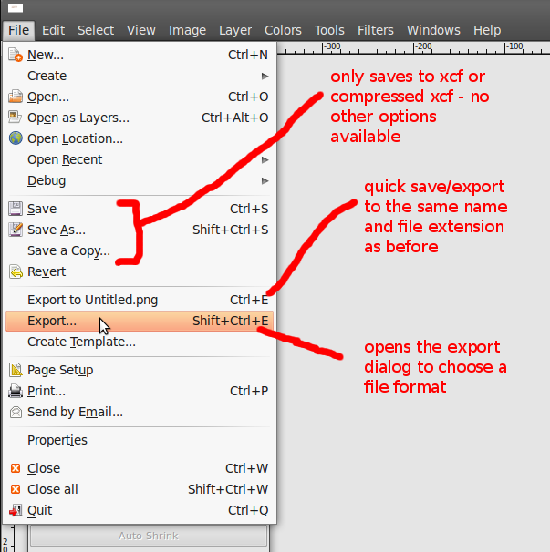This screenshot has height=552, width=550.
Task: Click the Ctrl+Q shortcut text
Action: click(x=248, y=510)
